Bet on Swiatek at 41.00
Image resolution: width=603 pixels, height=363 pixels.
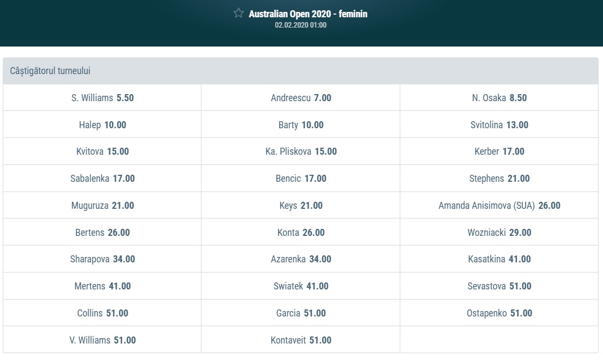[301, 286]
